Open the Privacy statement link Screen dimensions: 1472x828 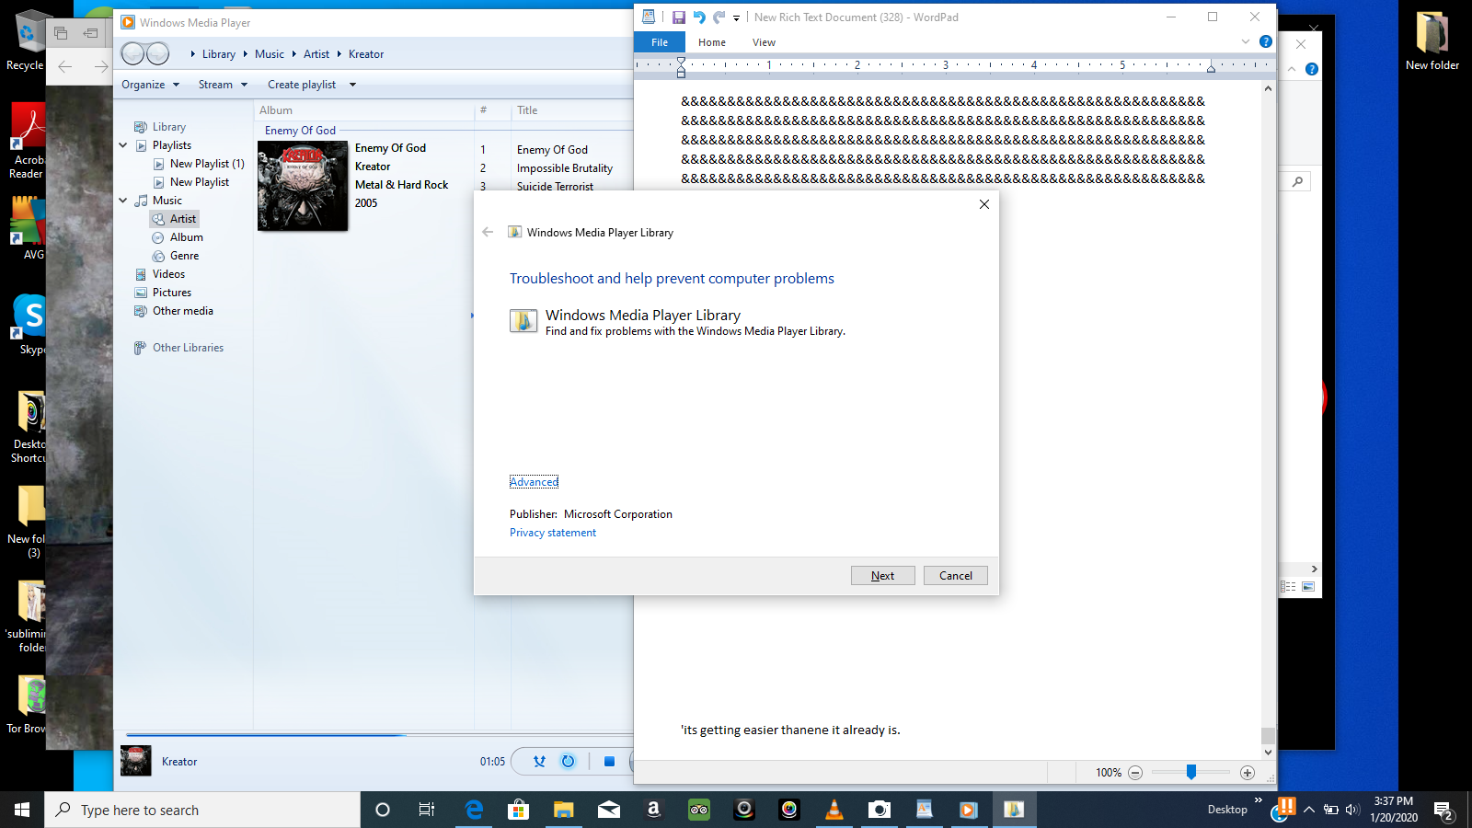(x=553, y=533)
